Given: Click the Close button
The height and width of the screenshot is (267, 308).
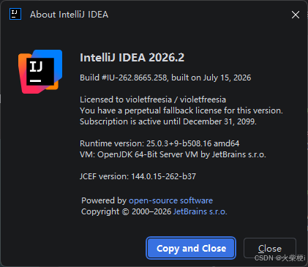Looking at the screenshot, I should (270, 248).
